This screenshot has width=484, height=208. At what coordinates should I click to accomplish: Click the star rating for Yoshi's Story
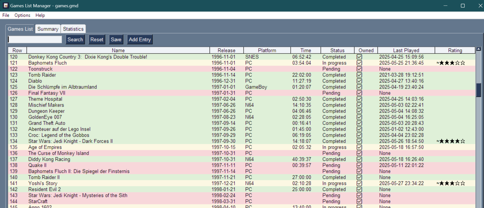451,183
